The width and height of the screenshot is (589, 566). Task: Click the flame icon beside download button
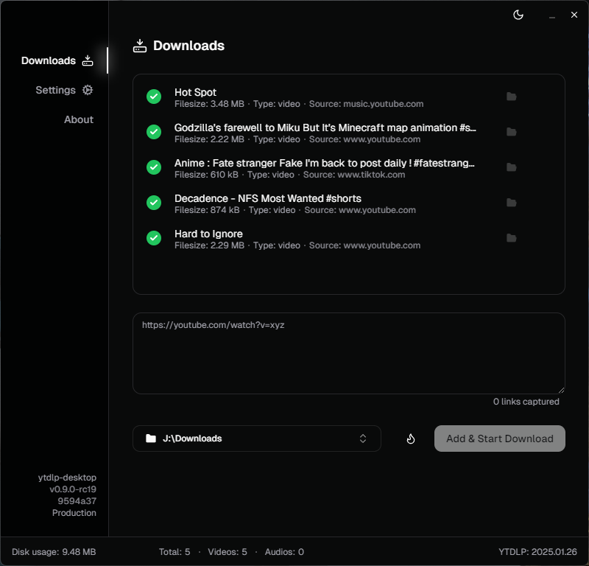click(x=411, y=439)
